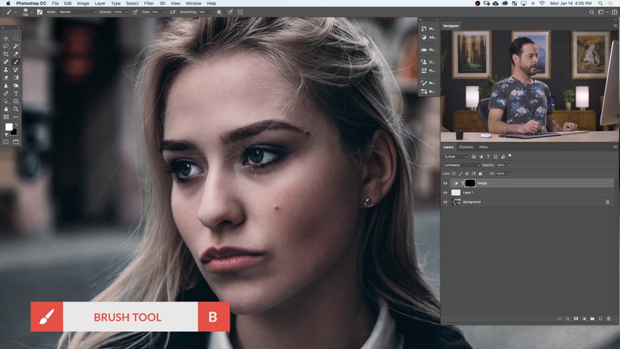Open the Brush Preset picker arrow

[x=32, y=12]
